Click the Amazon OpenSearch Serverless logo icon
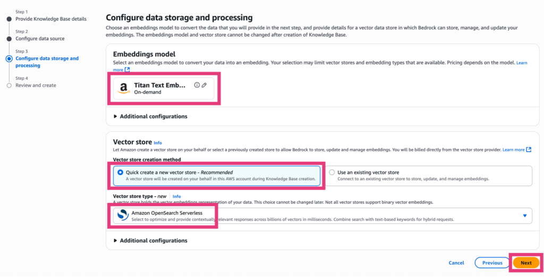Image resolution: width=544 pixels, height=277 pixels. 123,215
